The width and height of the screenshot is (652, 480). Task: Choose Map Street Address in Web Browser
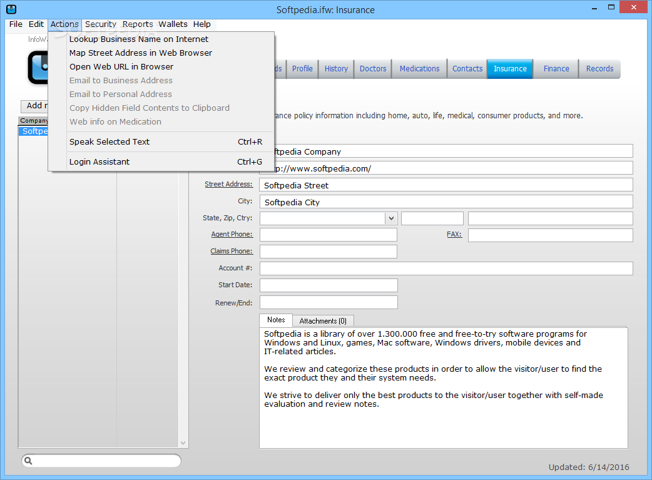(x=161, y=53)
